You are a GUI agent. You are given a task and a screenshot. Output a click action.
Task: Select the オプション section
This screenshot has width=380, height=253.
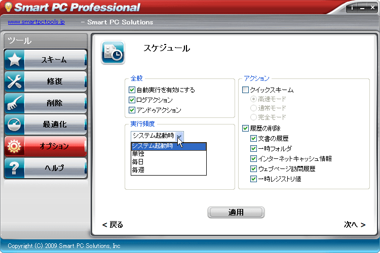[x=46, y=146]
